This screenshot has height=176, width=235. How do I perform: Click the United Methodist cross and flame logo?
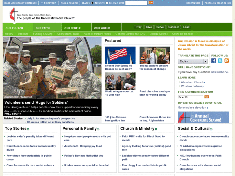(x=14, y=15)
